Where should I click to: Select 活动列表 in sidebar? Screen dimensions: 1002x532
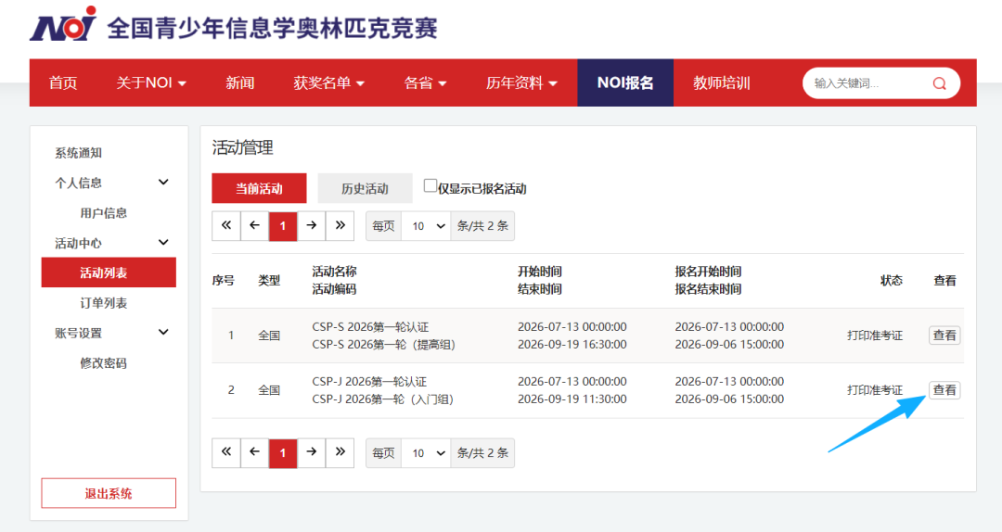(109, 272)
